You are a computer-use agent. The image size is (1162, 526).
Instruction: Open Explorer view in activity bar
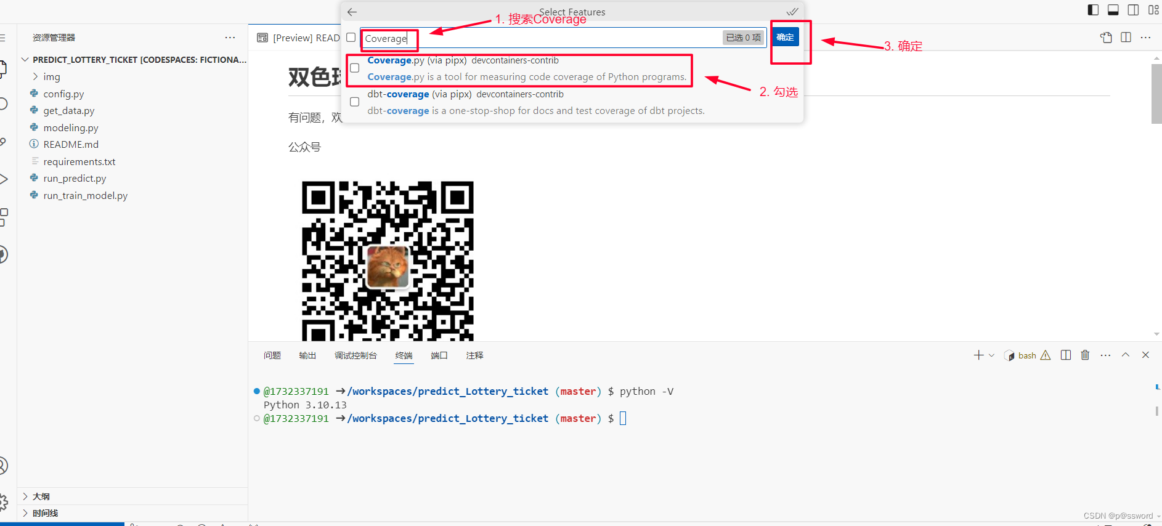[2, 68]
